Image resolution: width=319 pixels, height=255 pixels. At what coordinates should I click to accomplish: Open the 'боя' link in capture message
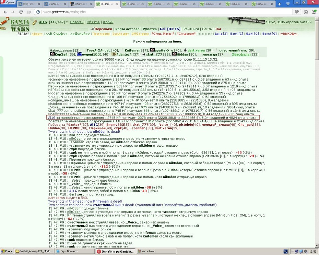[x=95, y=59]
